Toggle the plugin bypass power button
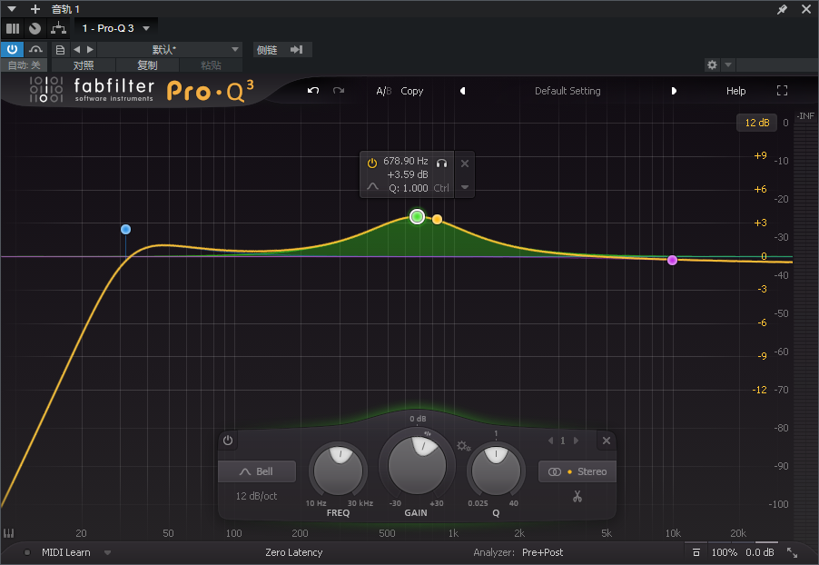The image size is (819, 565). 12,50
